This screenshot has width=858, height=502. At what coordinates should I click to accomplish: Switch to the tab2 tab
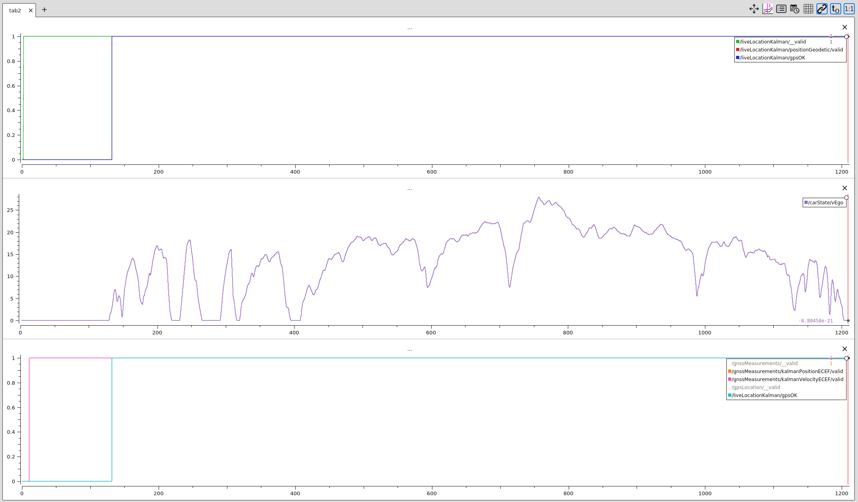pos(16,10)
